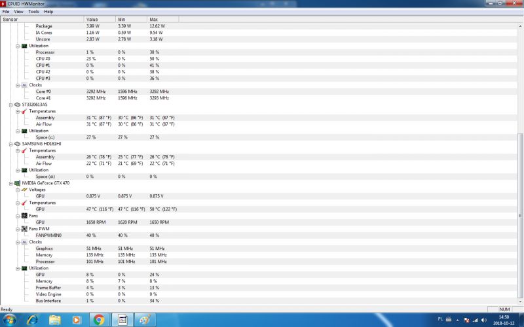Click the scrollbar up arrow
This screenshot has height=327, width=524.
click(x=520, y=26)
